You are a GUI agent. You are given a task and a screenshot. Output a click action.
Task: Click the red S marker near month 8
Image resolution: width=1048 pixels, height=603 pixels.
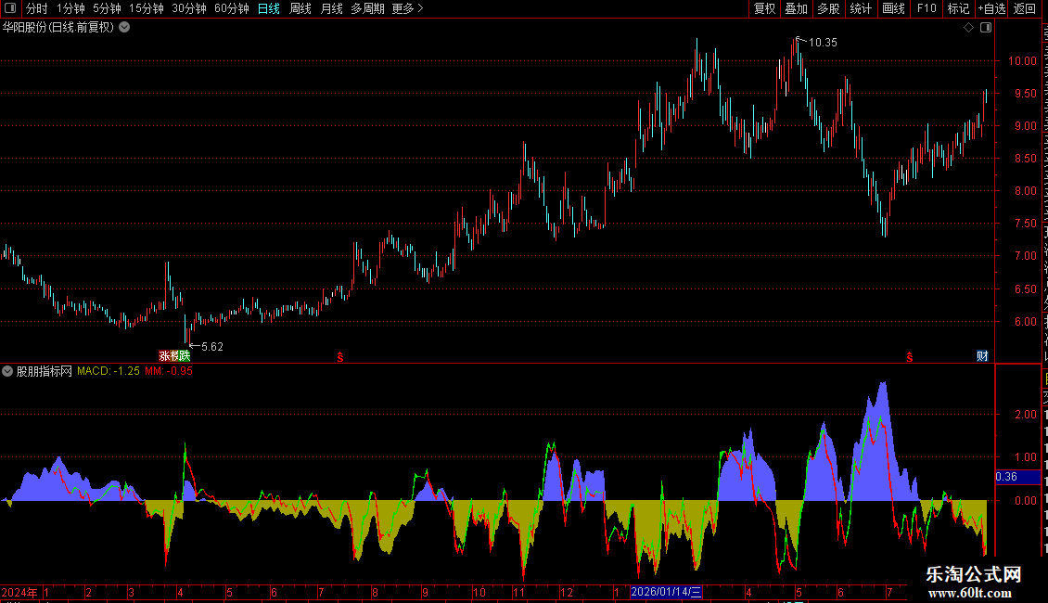coord(340,357)
